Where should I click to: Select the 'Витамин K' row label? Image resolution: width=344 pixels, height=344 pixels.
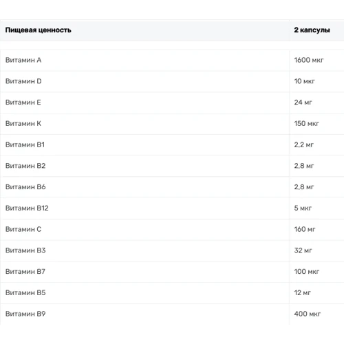(x=23, y=123)
